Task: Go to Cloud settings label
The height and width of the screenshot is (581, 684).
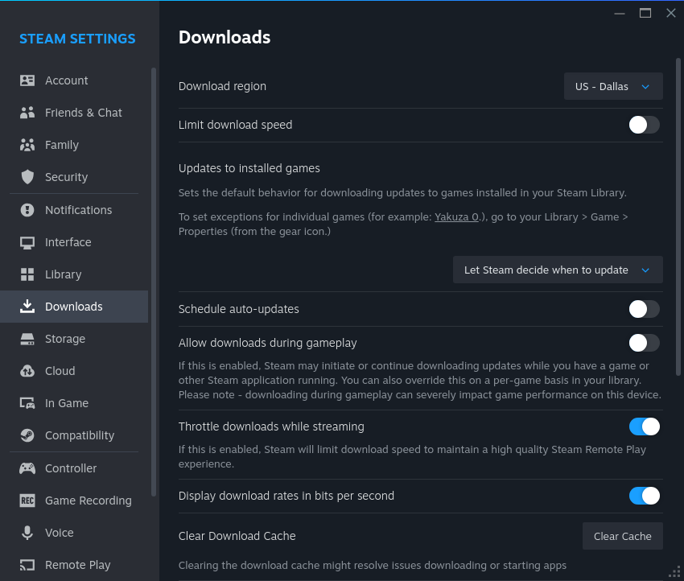Action: pyautogui.click(x=60, y=371)
